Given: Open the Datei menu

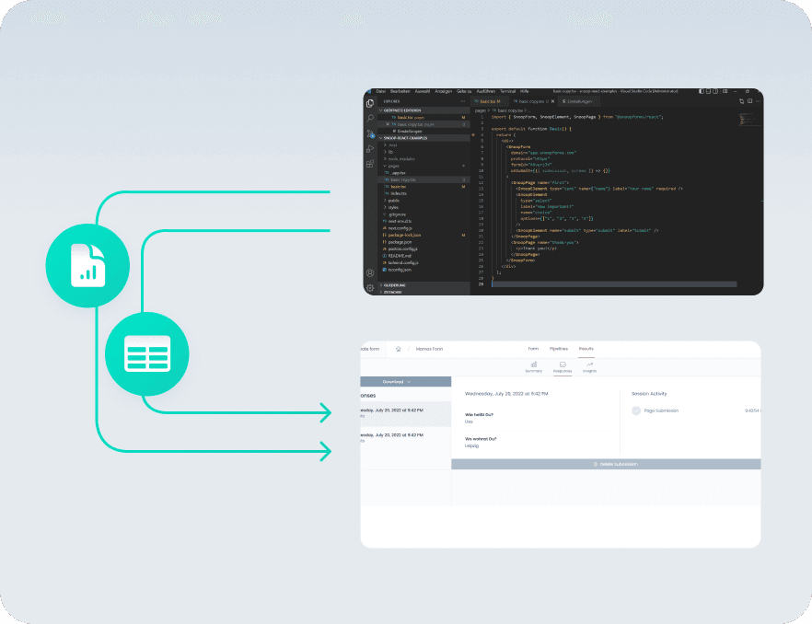Looking at the screenshot, I should pyautogui.click(x=380, y=91).
